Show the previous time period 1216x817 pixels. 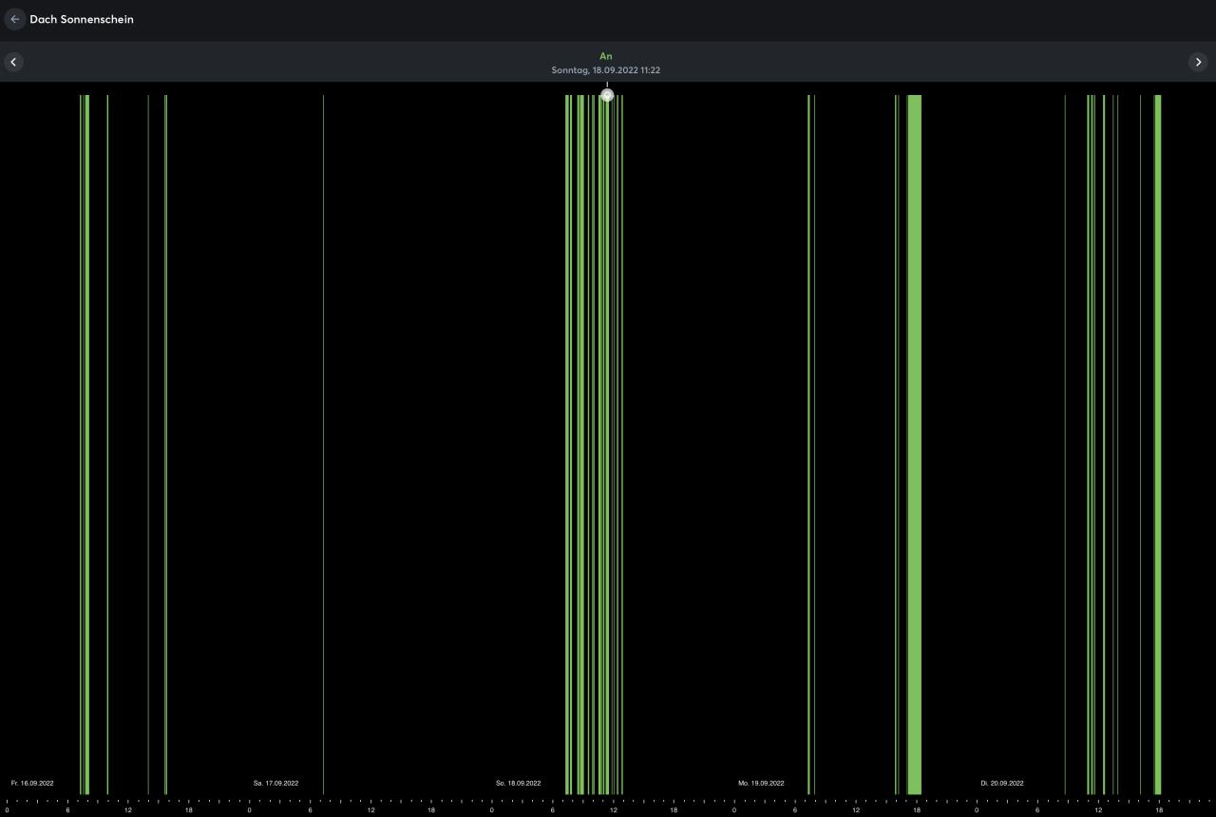point(13,62)
